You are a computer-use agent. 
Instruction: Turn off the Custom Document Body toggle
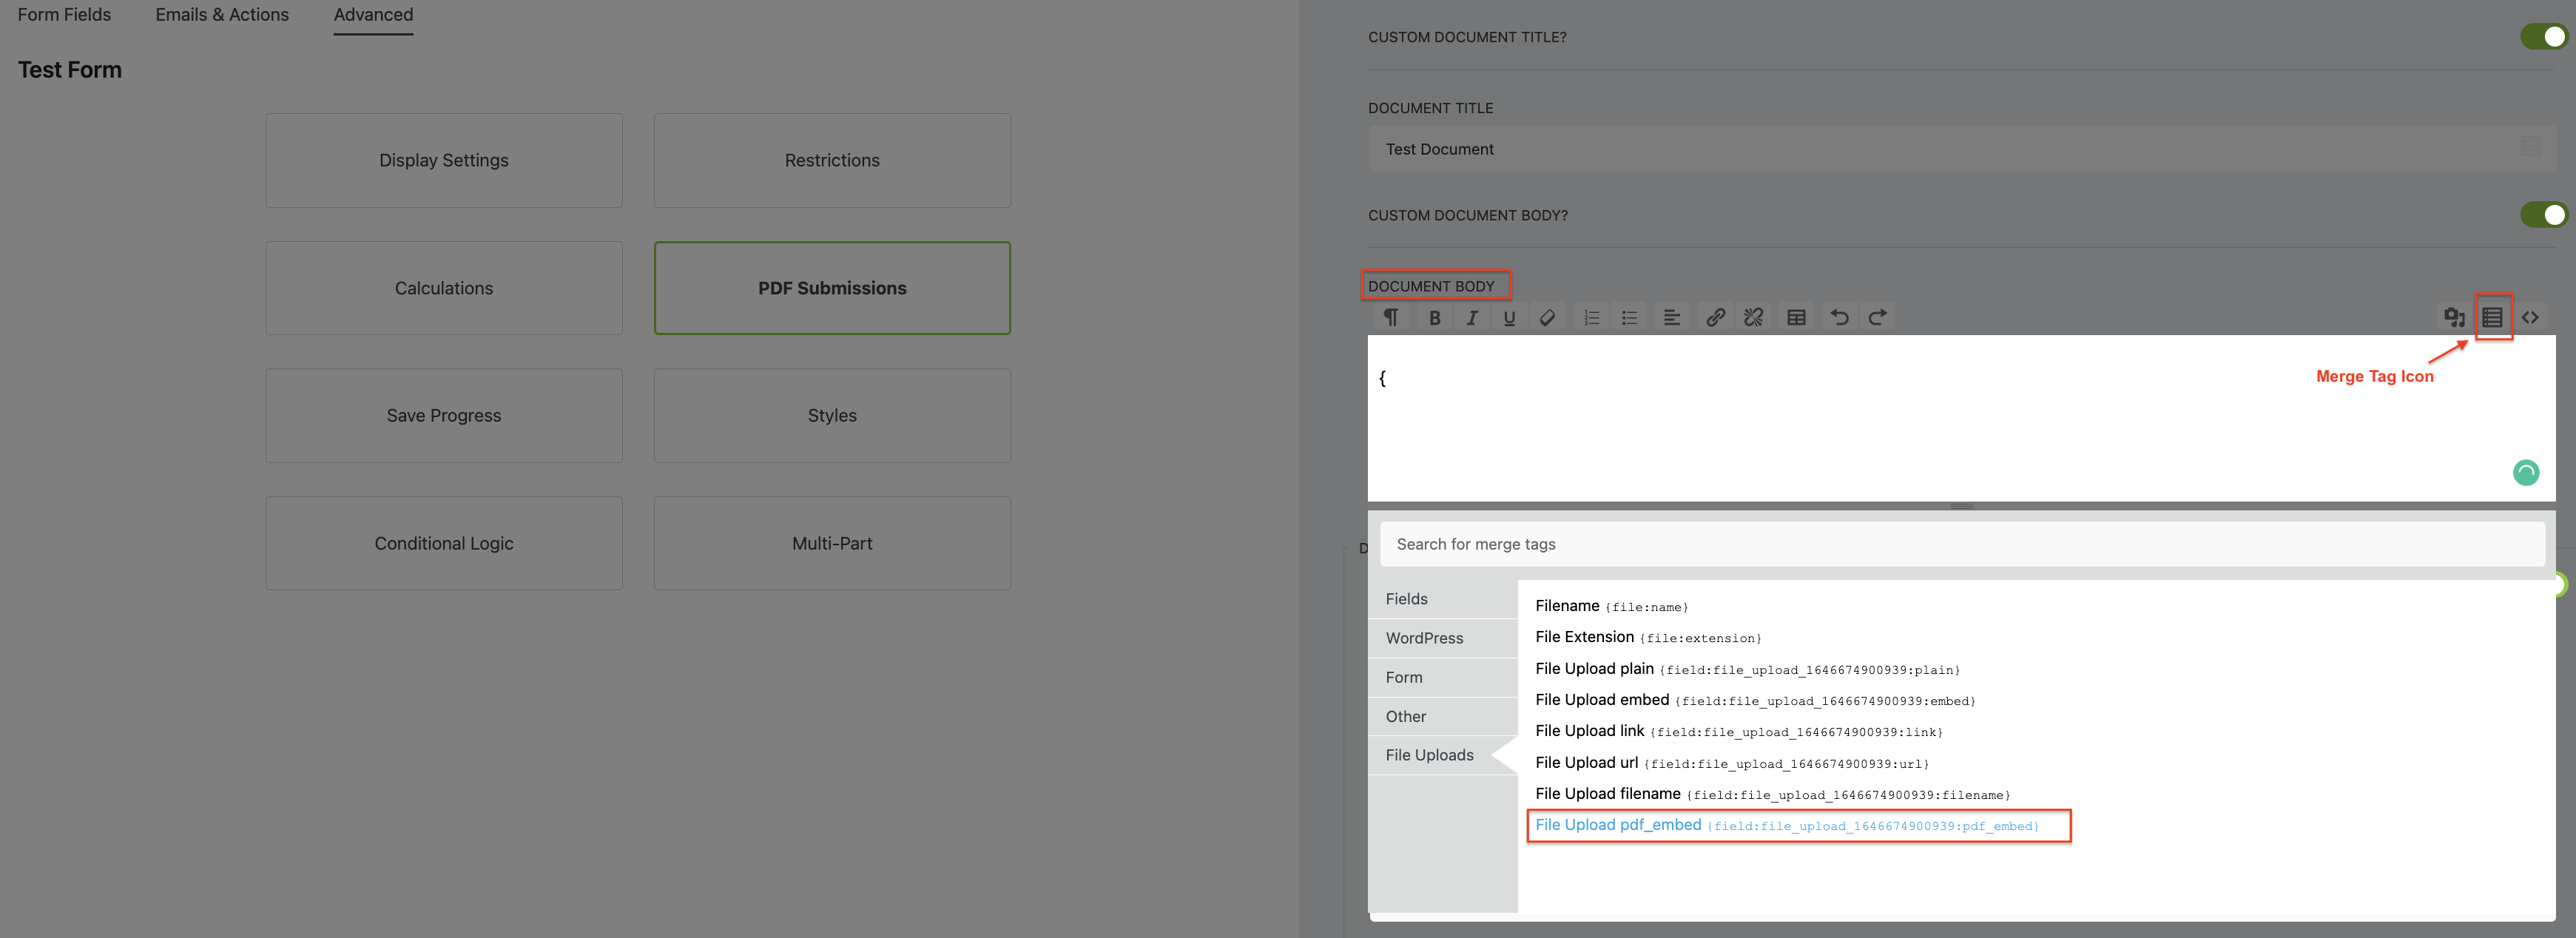click(2545, 214)
